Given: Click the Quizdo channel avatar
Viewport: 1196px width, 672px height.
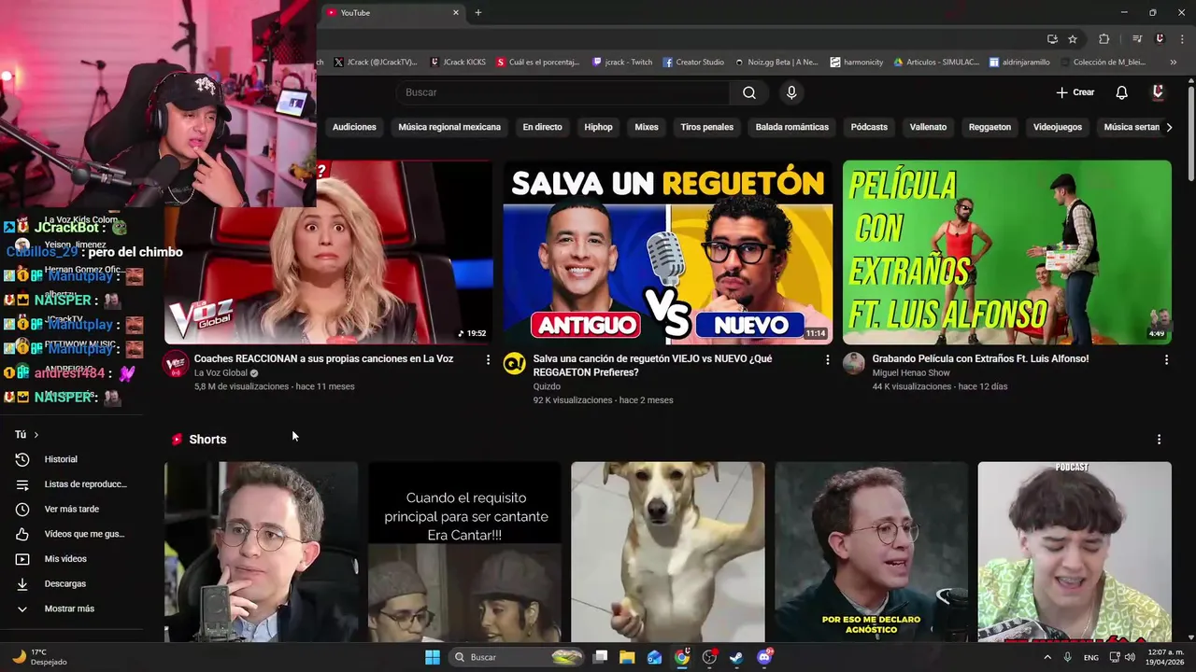Looking at the screenshot, I should pos(515,364).
